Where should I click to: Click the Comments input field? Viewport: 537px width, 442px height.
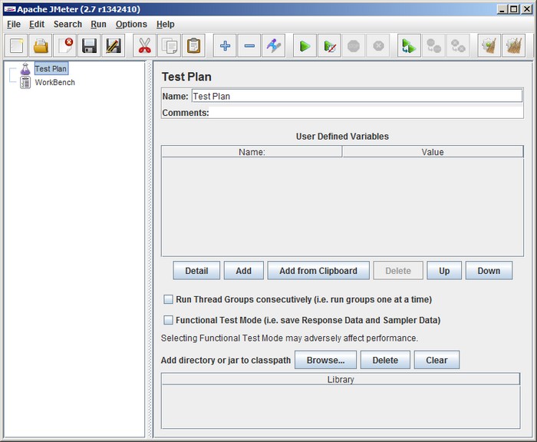pyautogui.click(x=366, y=112)
